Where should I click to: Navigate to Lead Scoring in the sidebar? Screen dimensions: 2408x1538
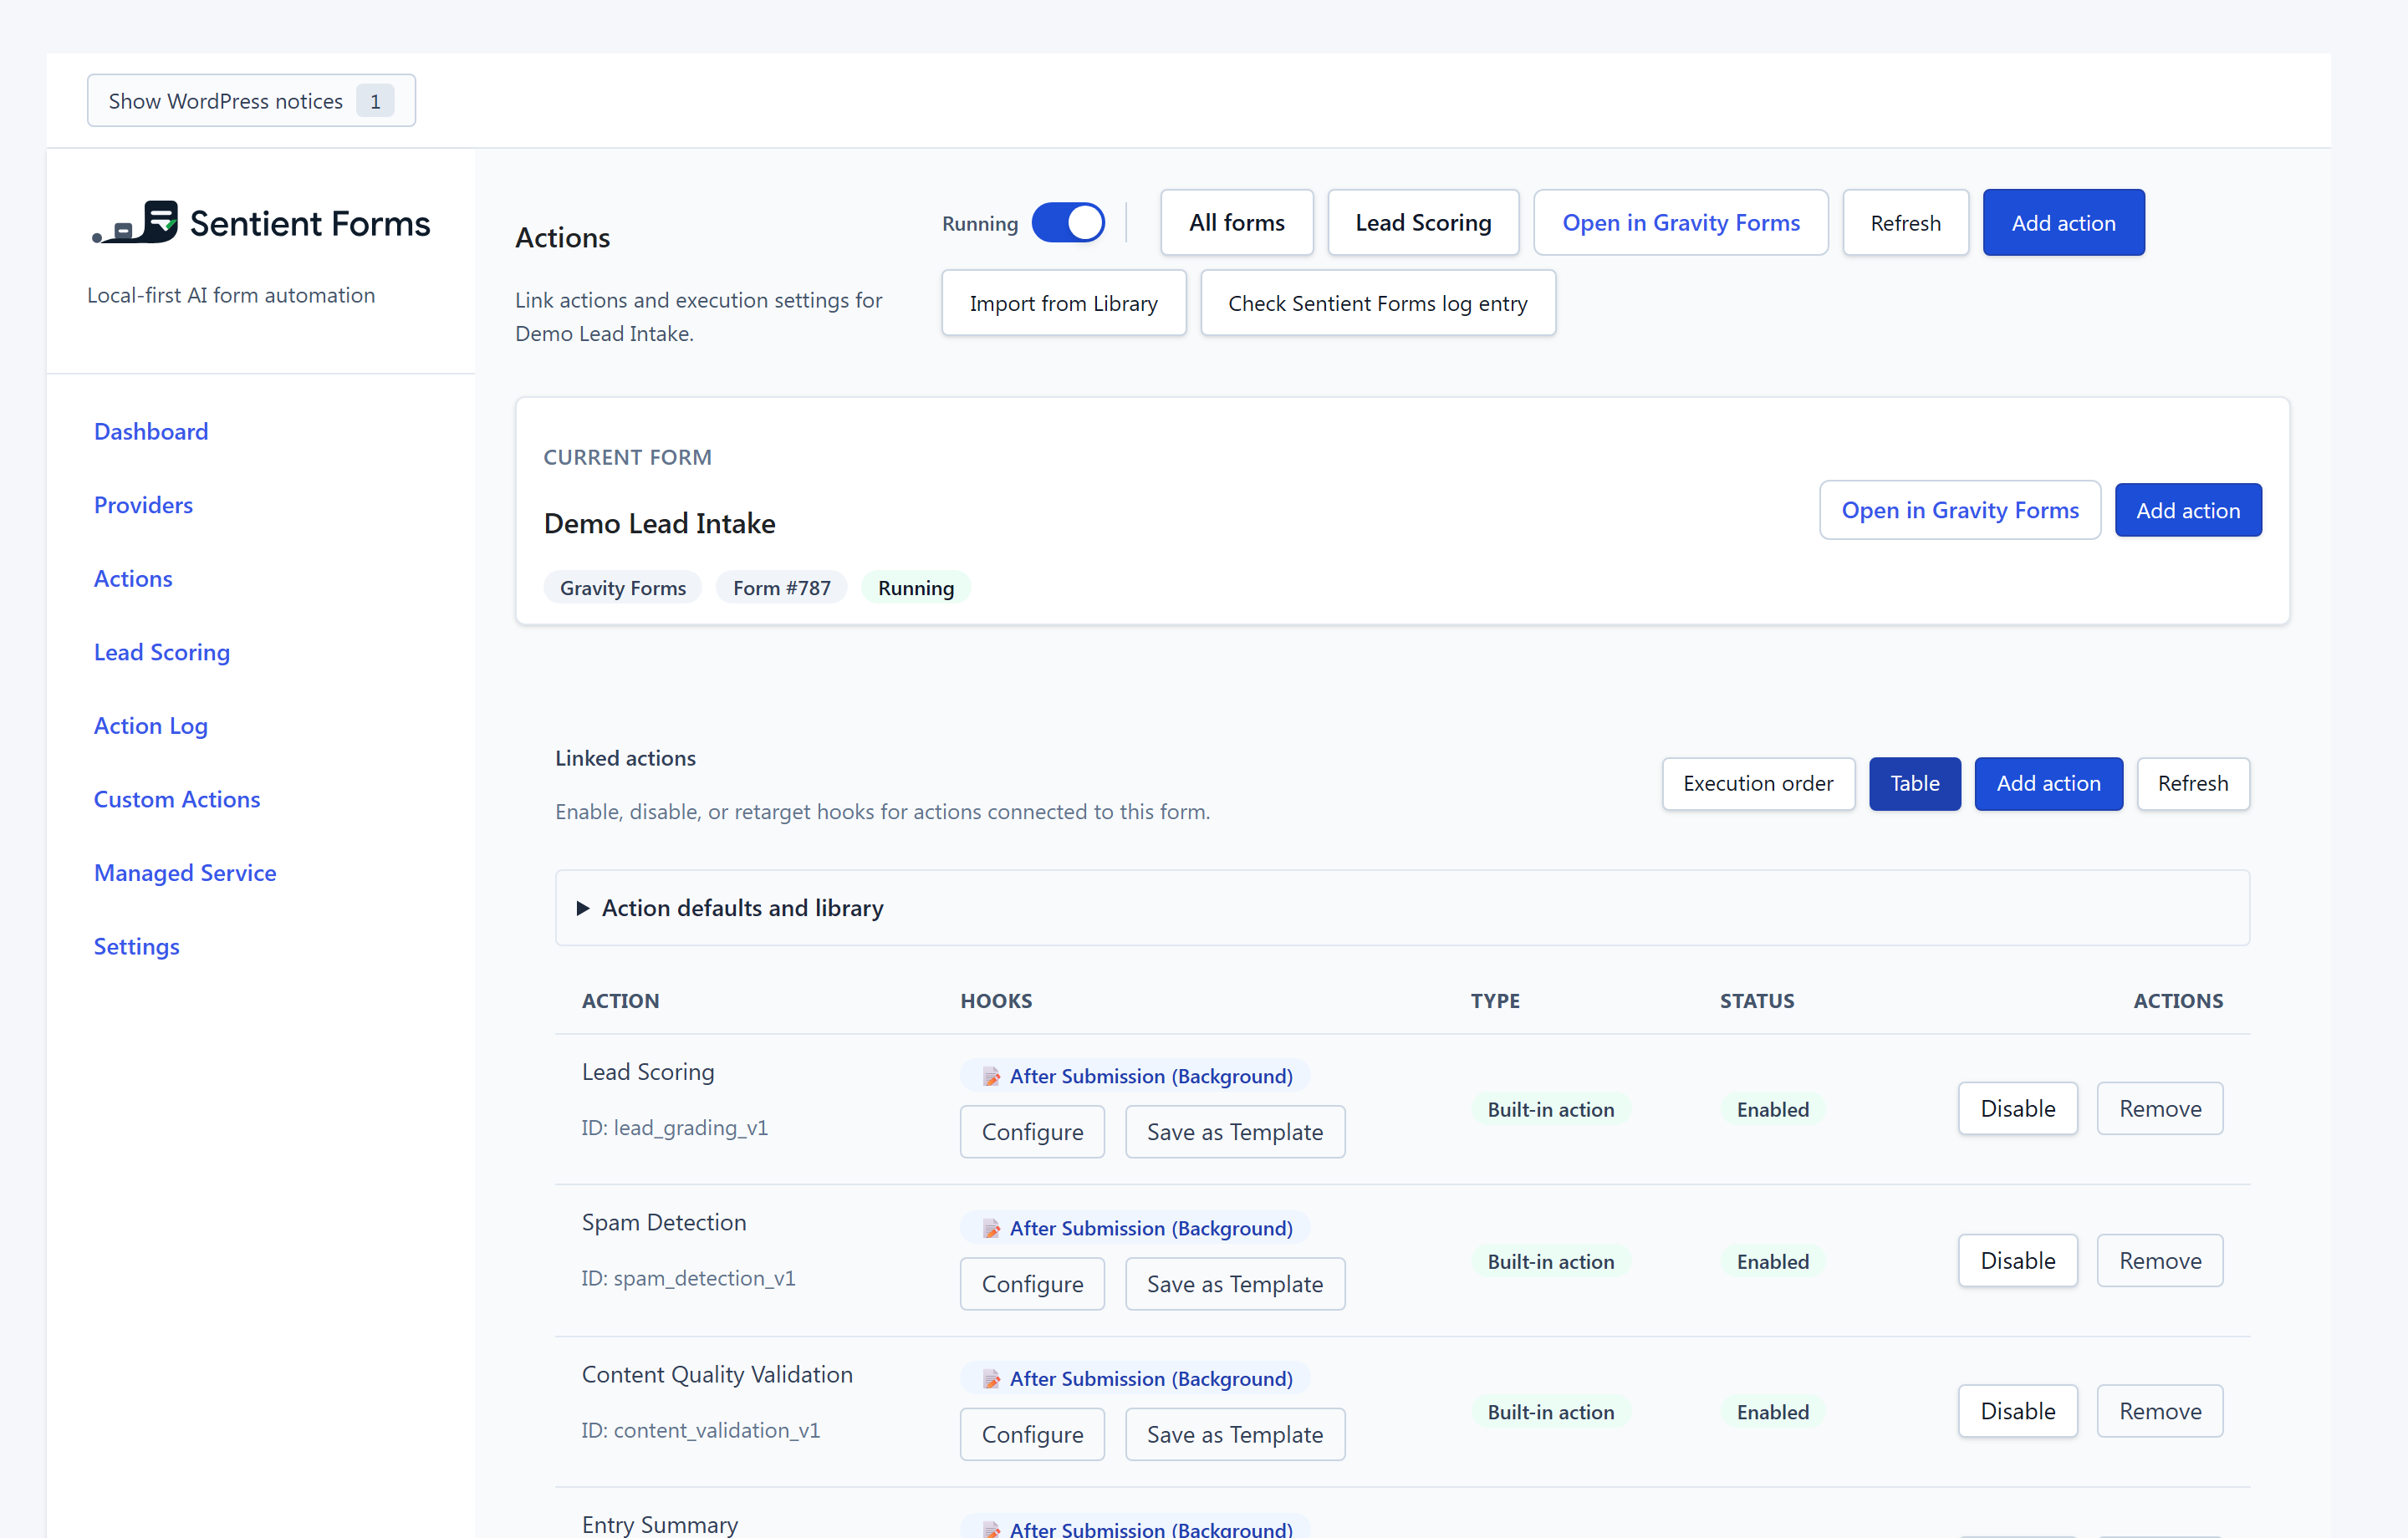(162, 652)
